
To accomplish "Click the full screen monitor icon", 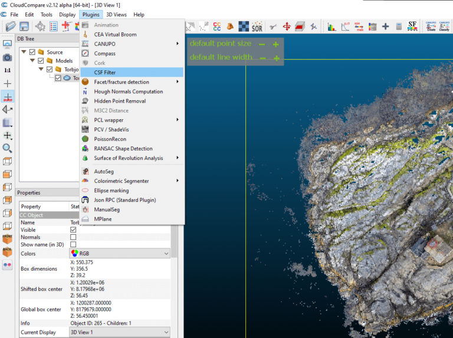I will tap(7, 44).
